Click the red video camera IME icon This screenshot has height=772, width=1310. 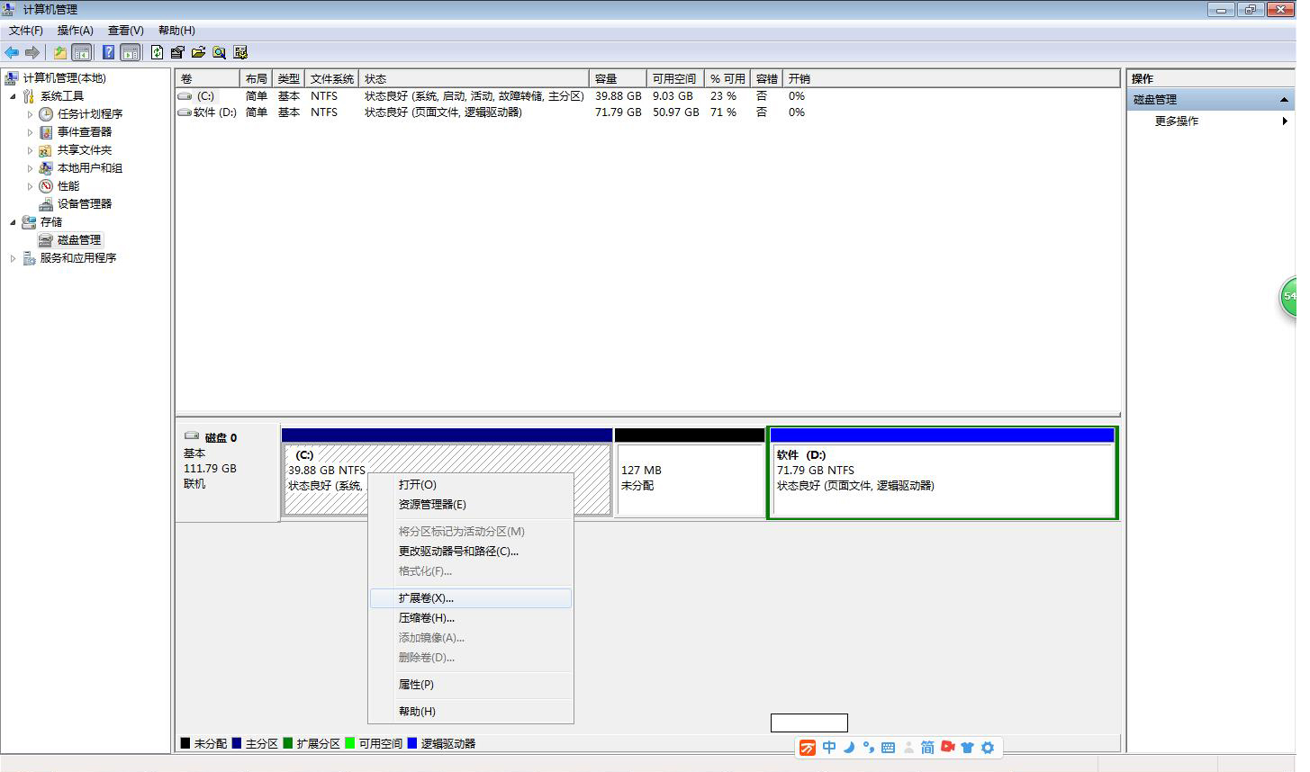948,747
